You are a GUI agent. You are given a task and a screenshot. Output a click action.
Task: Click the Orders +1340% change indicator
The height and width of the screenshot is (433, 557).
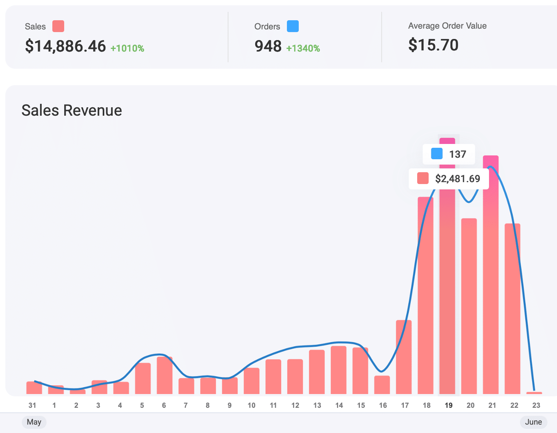pyautogui.click(x=303, y=48)
